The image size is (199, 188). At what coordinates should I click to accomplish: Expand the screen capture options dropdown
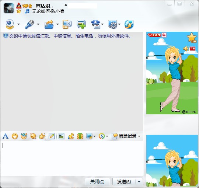click(x=94, y=136)
